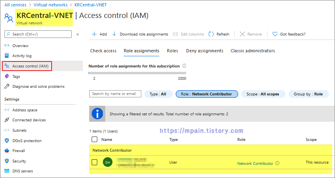This screenshot has height=178, width=335.
Task: Switch to the Deny assignments tab
Action: [x=205, y=51]
